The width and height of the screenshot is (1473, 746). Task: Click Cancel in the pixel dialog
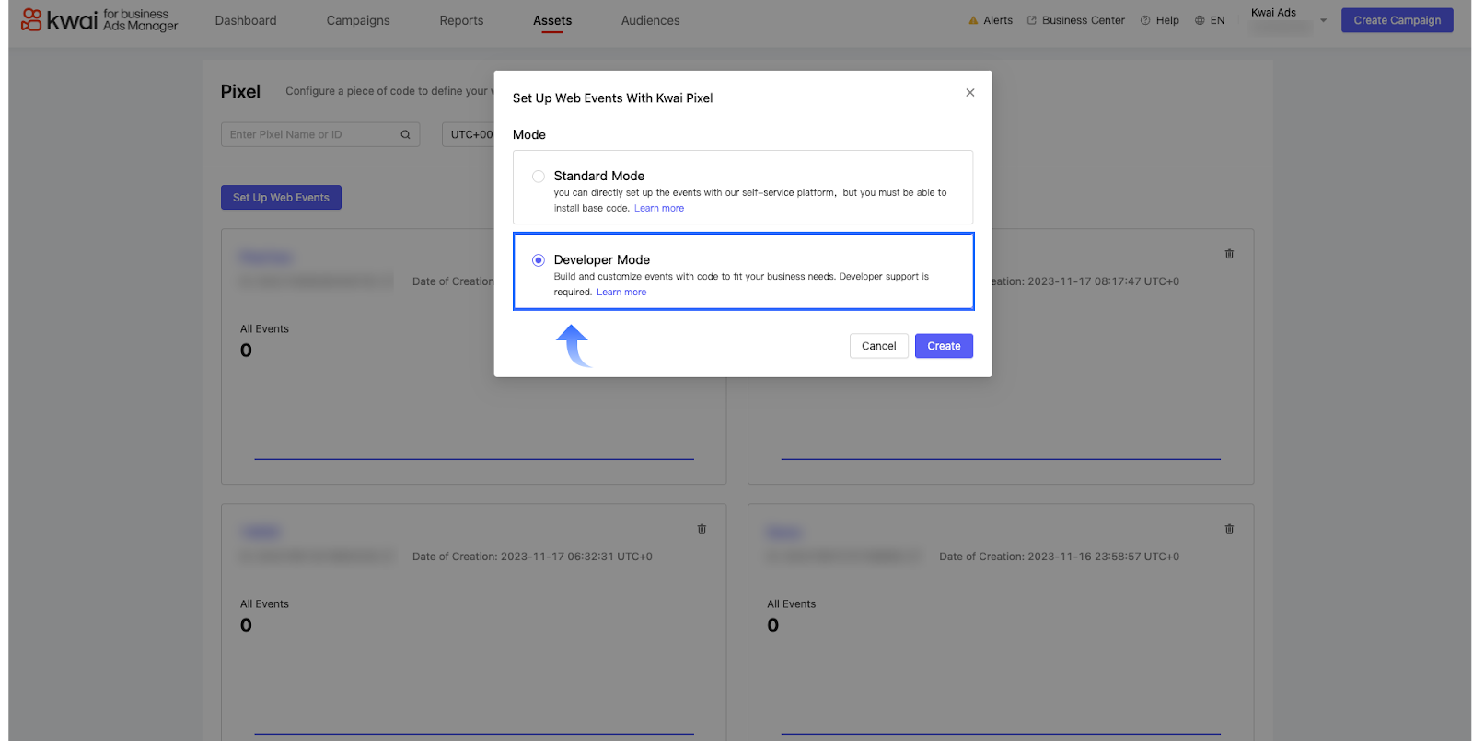click(x=878, y=346)
